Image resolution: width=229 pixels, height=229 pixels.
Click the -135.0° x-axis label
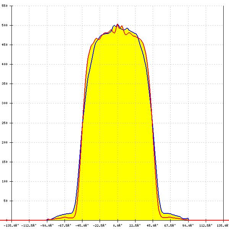[11, 225]
